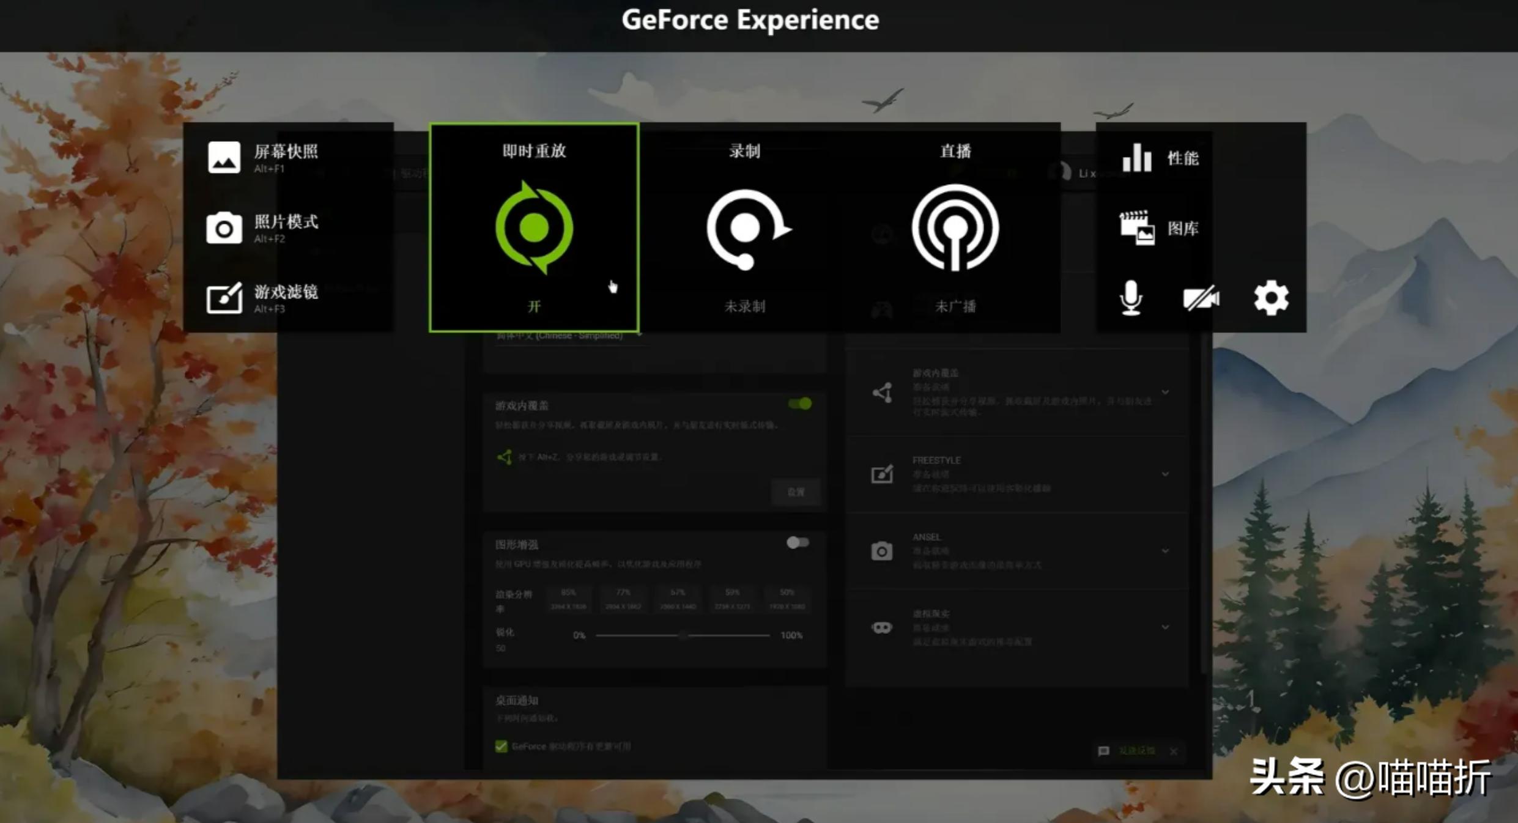Select 85% render resolution option

(568, 599)
